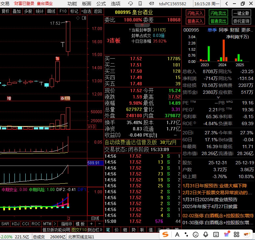Toggle IME punctuation mode icon
Image resolution: width=255 pixels, height=240 pixels.
tap(186, 234)
